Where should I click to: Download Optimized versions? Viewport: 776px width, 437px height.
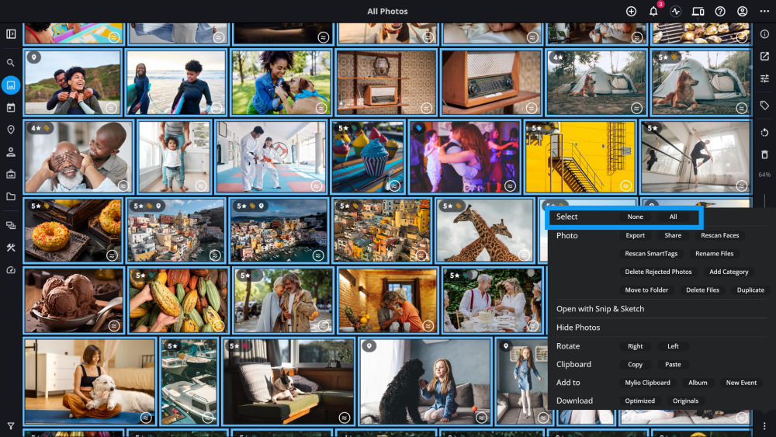[x=639, y=401]
